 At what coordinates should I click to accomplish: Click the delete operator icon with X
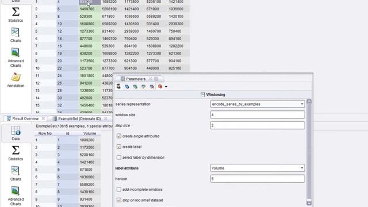(x=152, y=87)
